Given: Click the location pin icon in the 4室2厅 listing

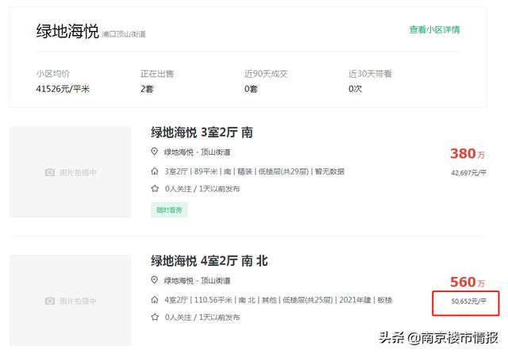Looking at the screenshot, I should [x=155, y=280].
